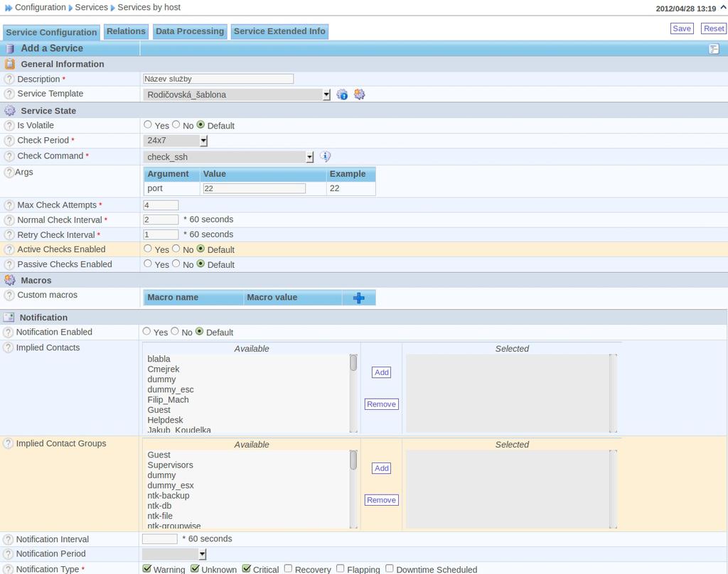Check the Recovery notification type
The width and height of the screenshot is (728, 574).
coord(289,568)
